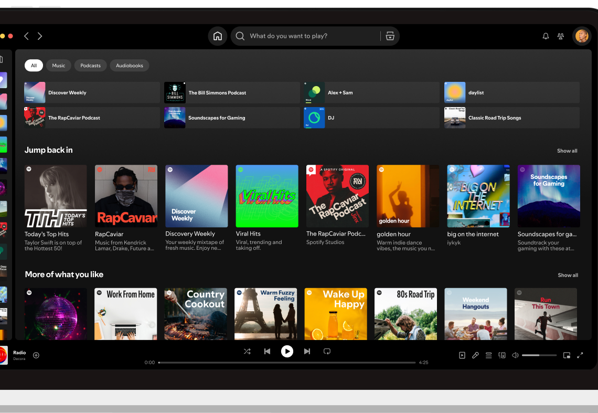Open Soundscapes for Gaming card cover
This screenshot has height=413, width=598.
pos(549,196)
